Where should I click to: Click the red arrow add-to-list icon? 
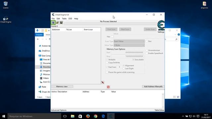pos(103,82)
